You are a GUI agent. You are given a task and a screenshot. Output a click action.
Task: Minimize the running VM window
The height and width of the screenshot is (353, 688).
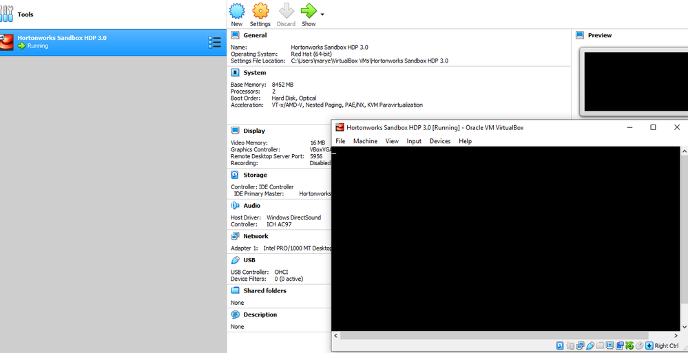click(629, 127)
